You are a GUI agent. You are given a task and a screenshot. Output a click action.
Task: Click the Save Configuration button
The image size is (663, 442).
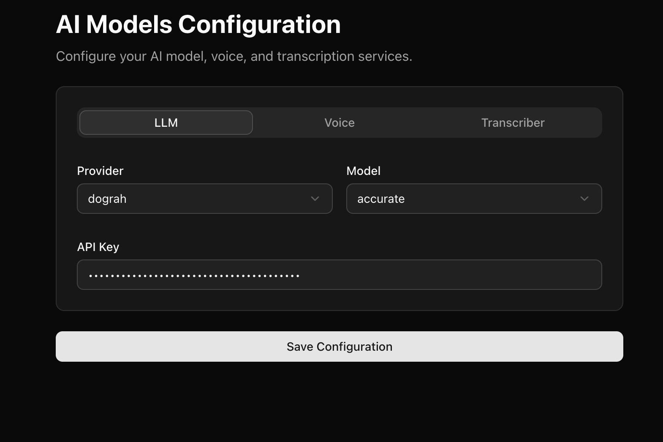click(x=339, y=346)
